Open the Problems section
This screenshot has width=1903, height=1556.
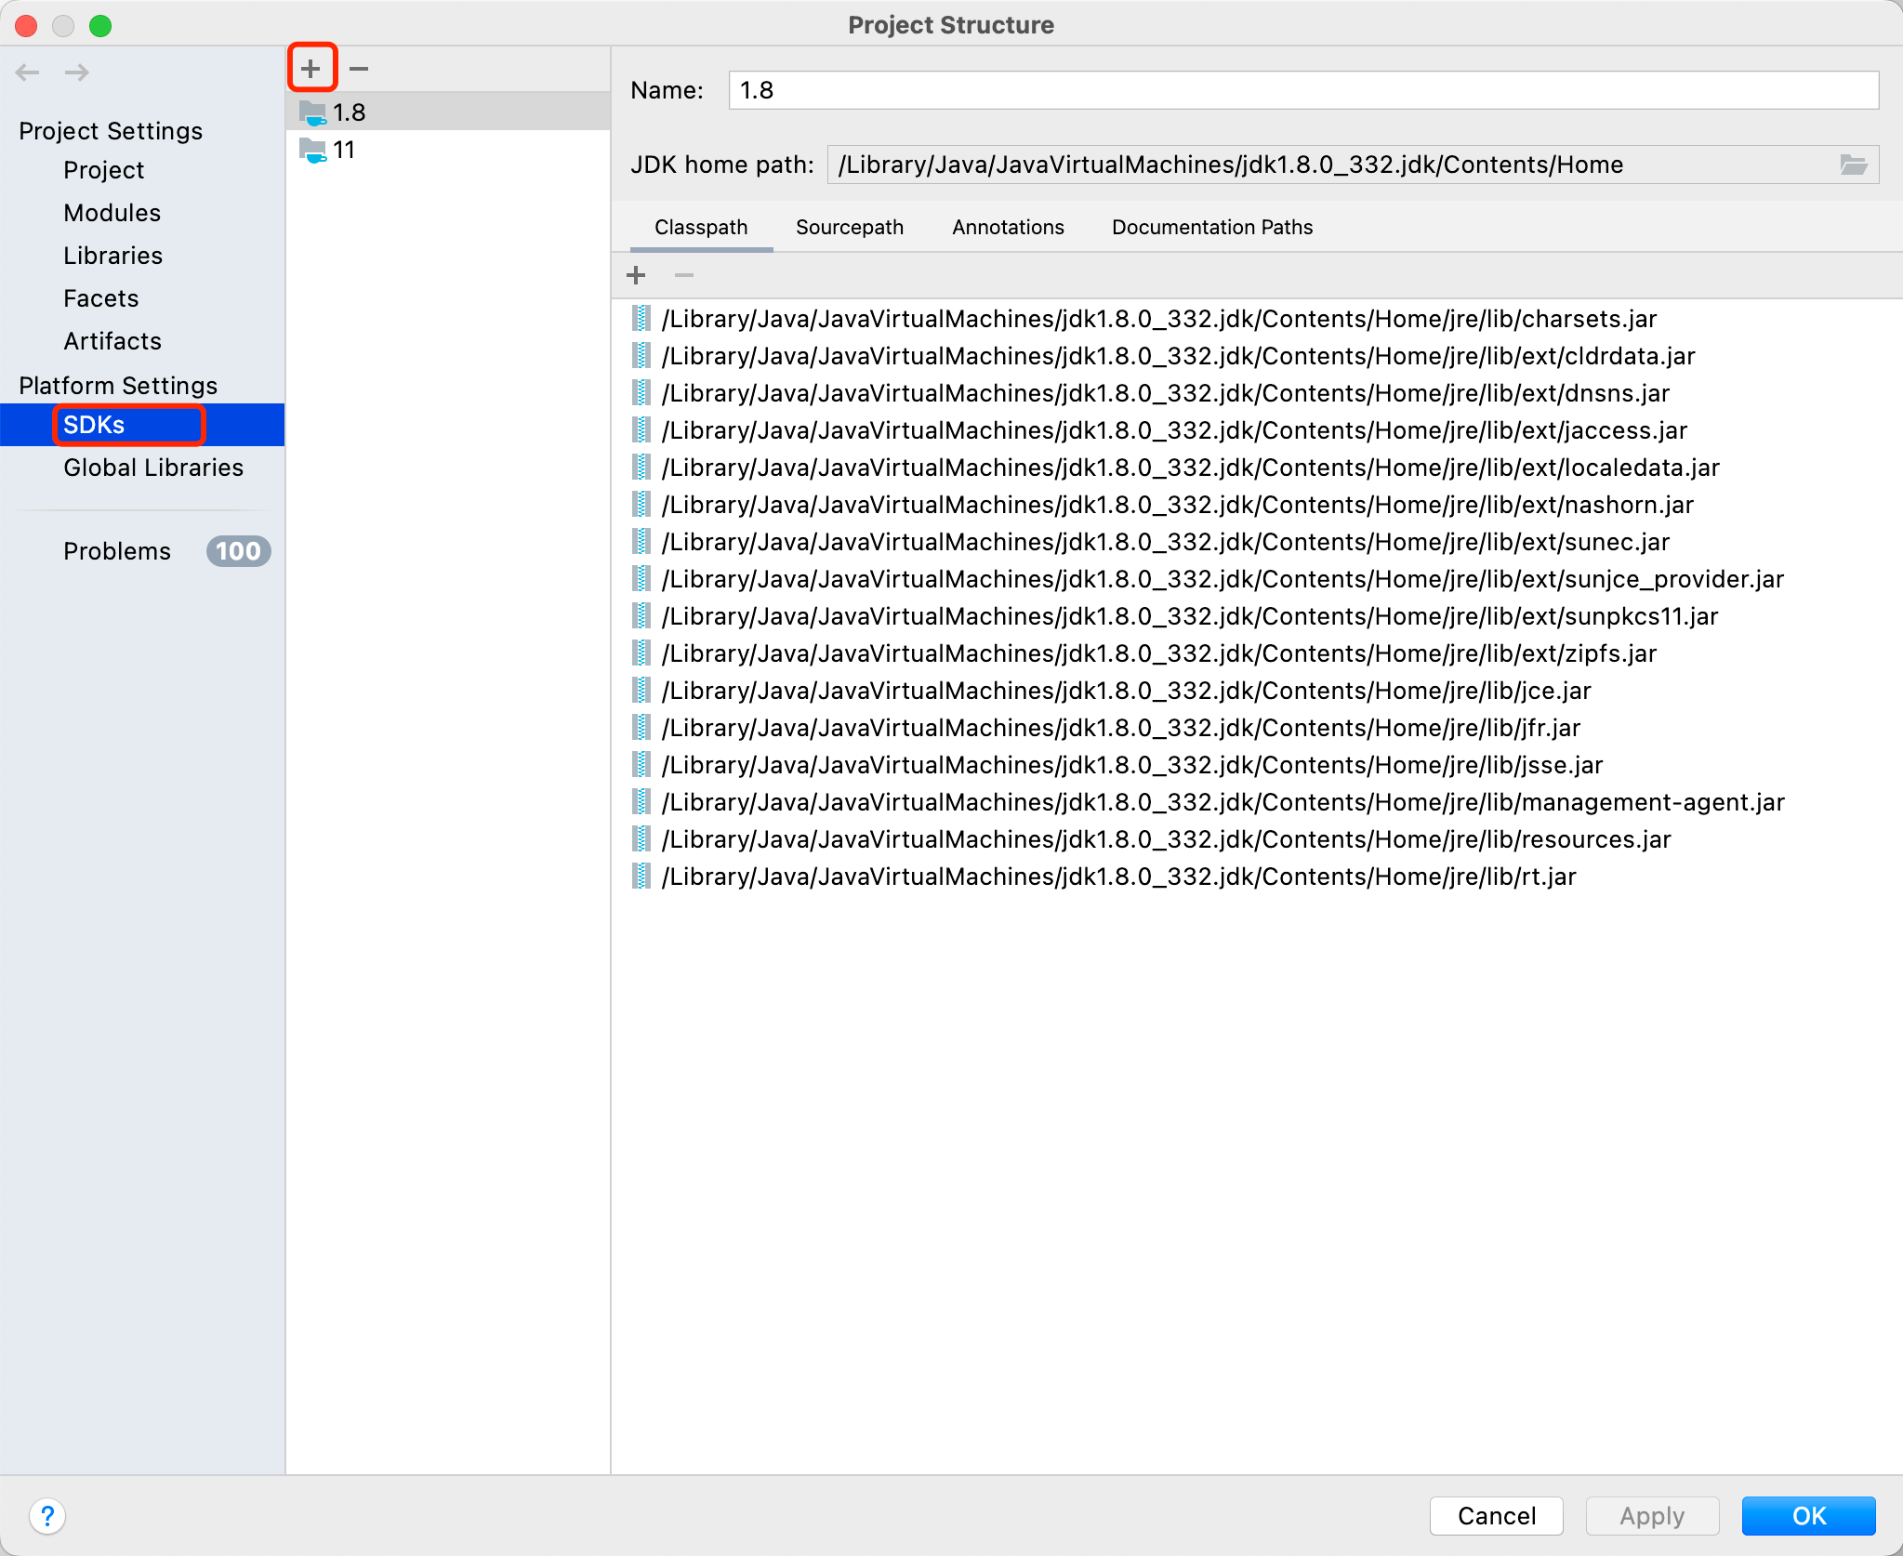point(117,551)
